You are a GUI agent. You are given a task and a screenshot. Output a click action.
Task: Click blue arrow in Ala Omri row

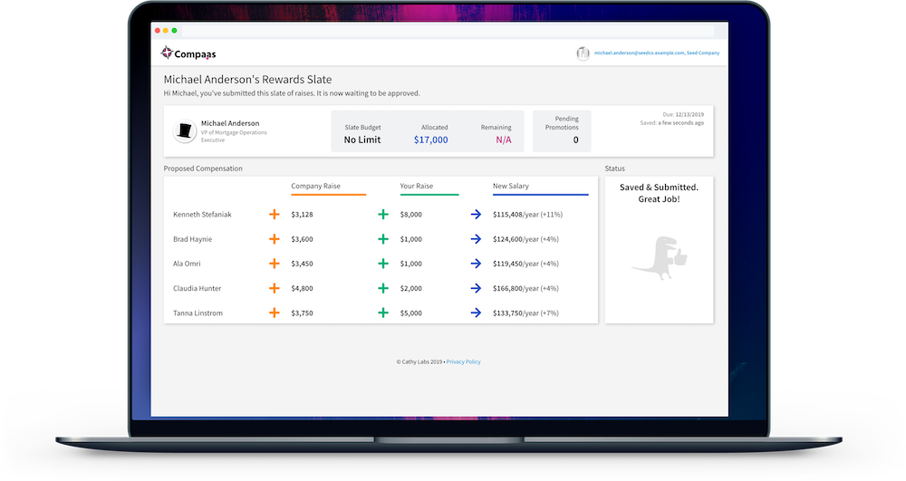pyautogui.click(x=476, y=264)
